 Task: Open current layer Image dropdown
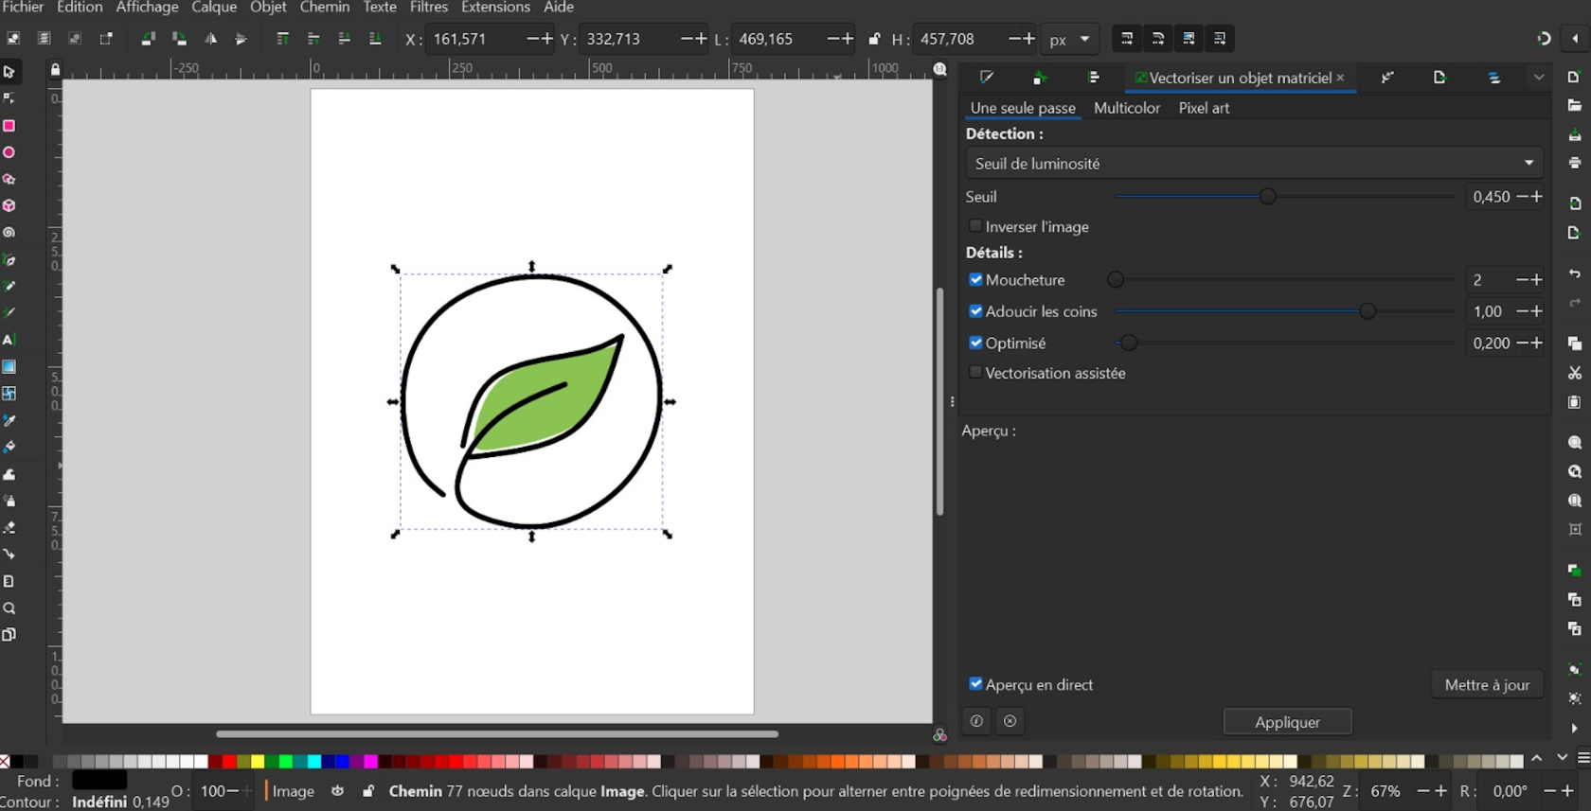point(294,791)
